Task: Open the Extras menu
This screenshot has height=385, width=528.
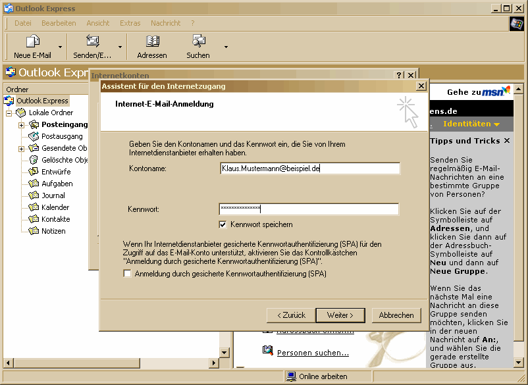Action: 130,23
